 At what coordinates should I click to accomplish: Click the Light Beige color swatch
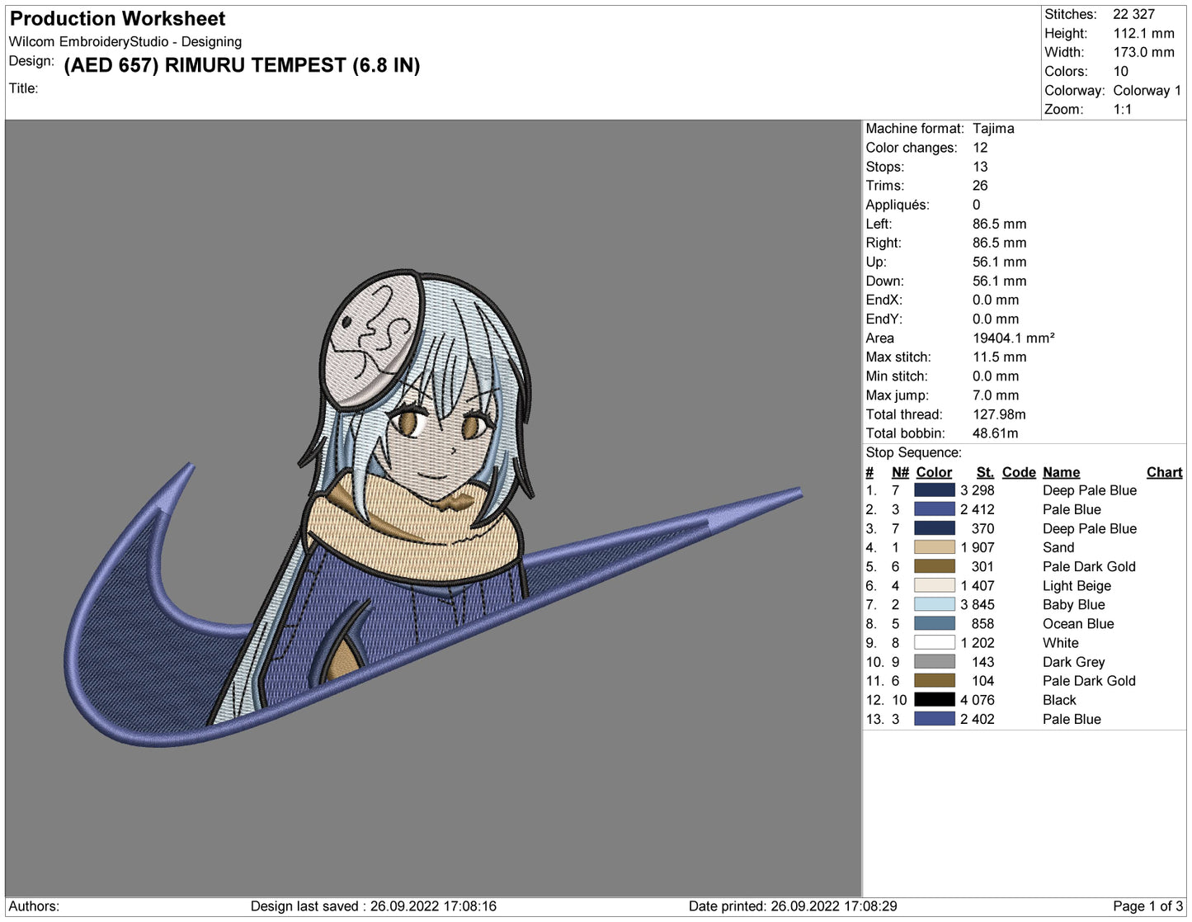click(x=934, y=585)
